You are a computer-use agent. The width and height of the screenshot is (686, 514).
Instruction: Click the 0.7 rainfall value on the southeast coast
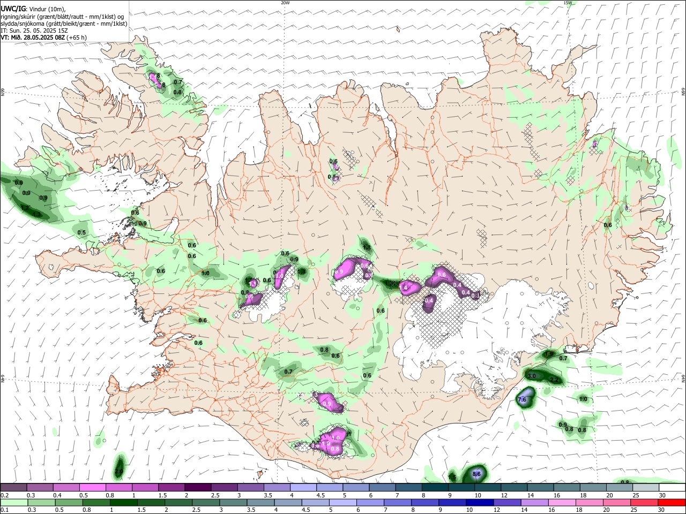tap(563, 358)
